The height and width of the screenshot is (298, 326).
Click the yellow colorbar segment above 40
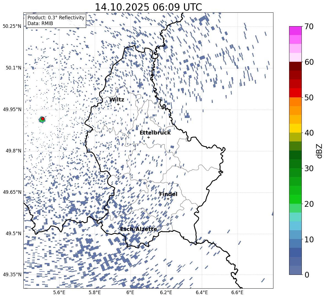(295, 128)
